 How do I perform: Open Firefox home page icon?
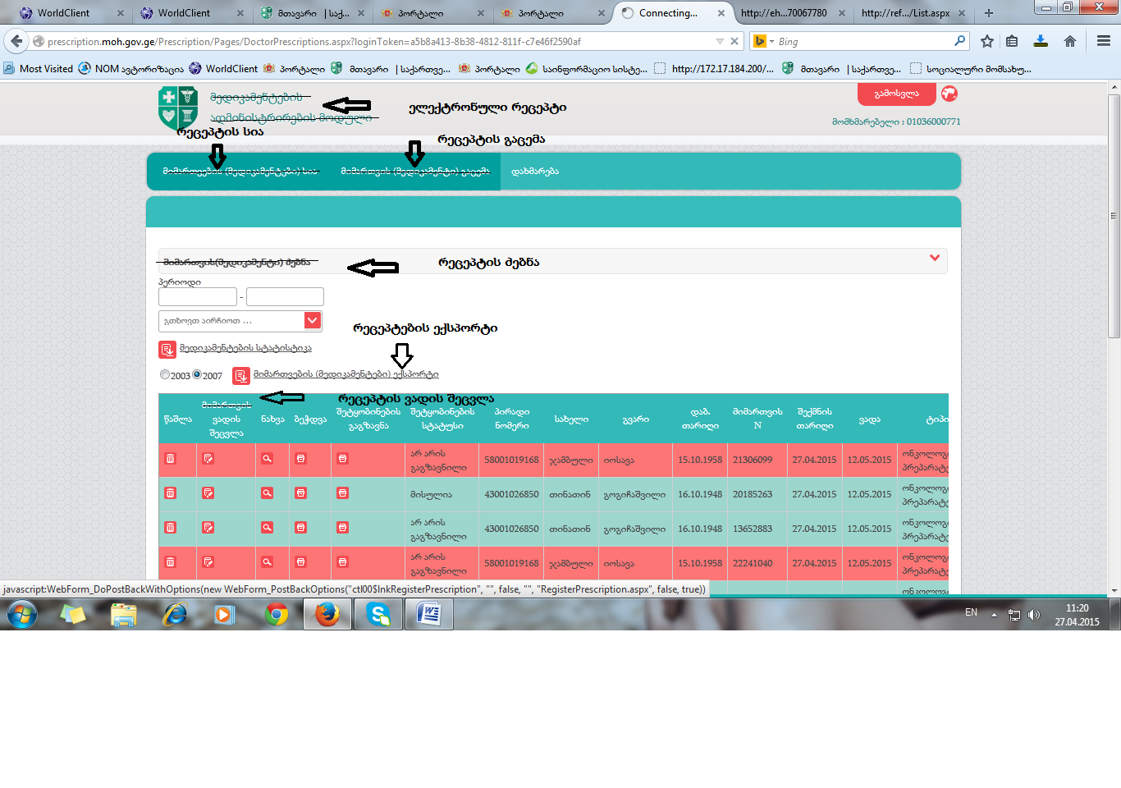coord(1069,41)
